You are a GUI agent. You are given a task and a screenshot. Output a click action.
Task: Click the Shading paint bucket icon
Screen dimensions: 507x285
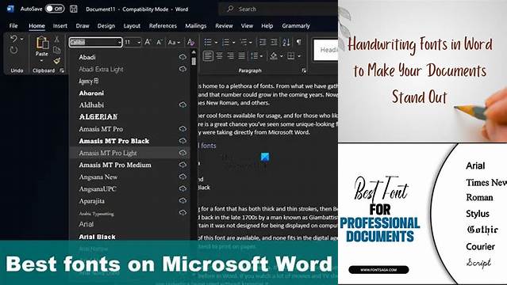point(274,56)
